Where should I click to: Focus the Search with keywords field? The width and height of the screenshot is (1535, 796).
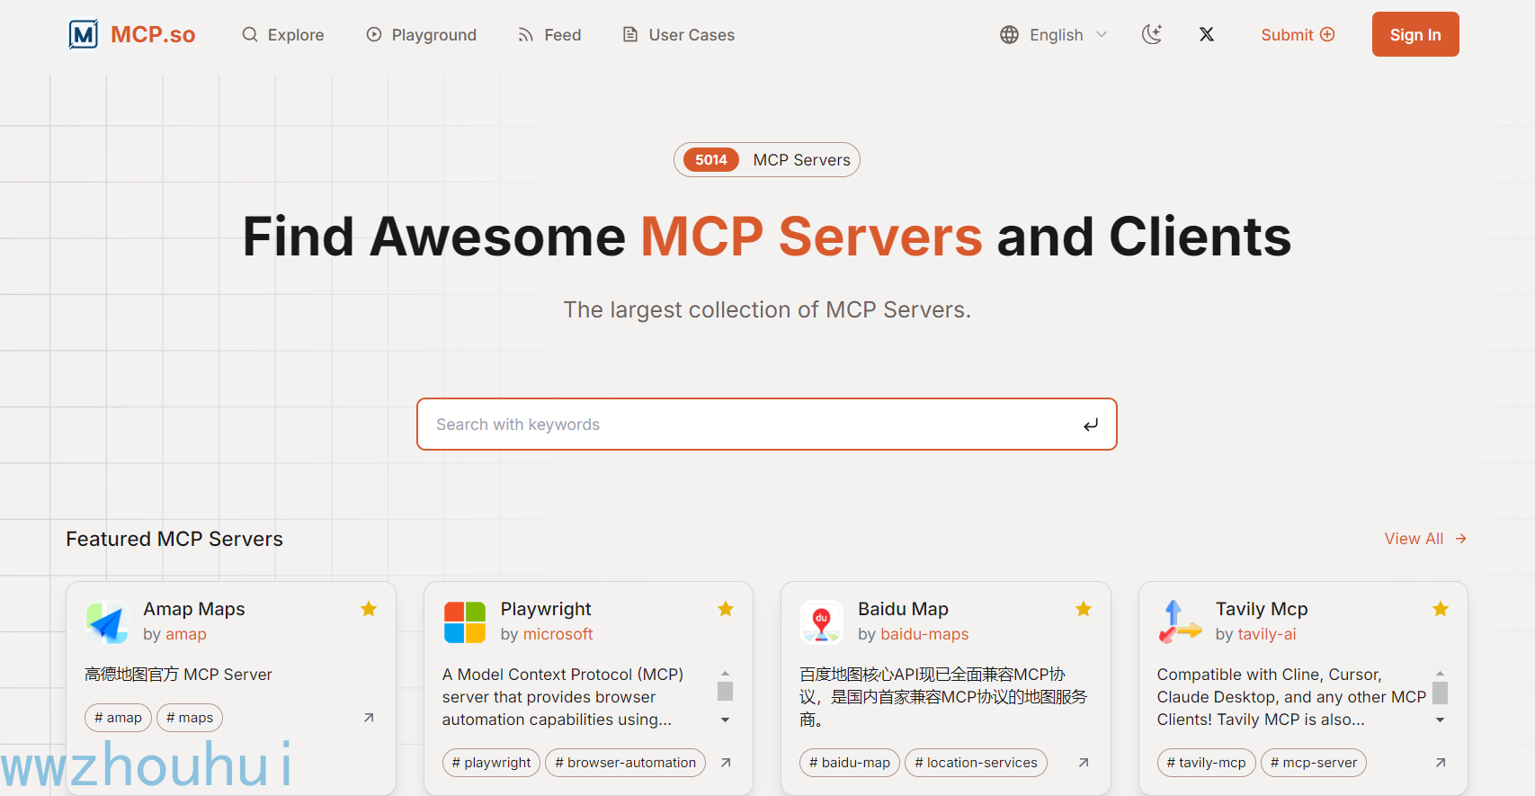[767, 425]
